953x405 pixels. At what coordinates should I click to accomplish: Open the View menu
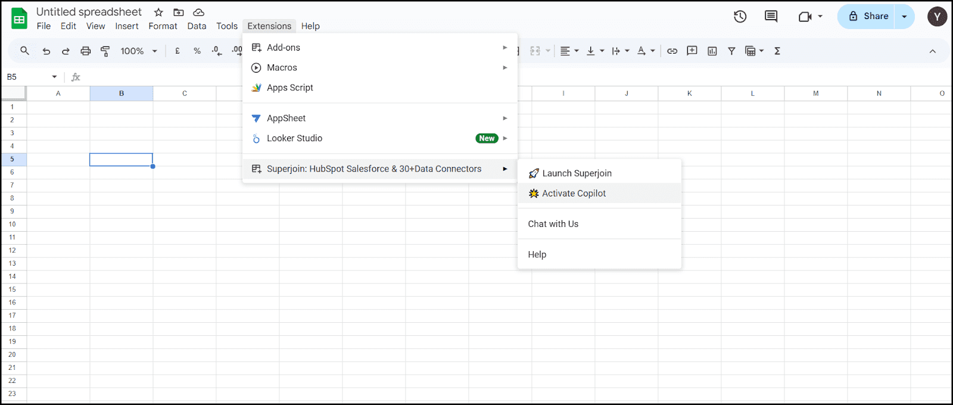(95, 26)
